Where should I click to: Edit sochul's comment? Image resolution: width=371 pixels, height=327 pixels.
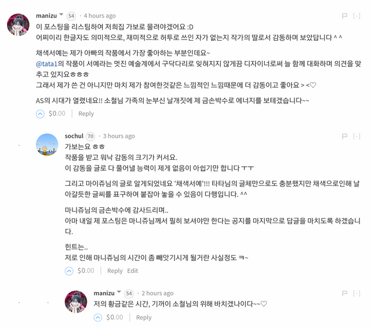(x=133, y=271)
